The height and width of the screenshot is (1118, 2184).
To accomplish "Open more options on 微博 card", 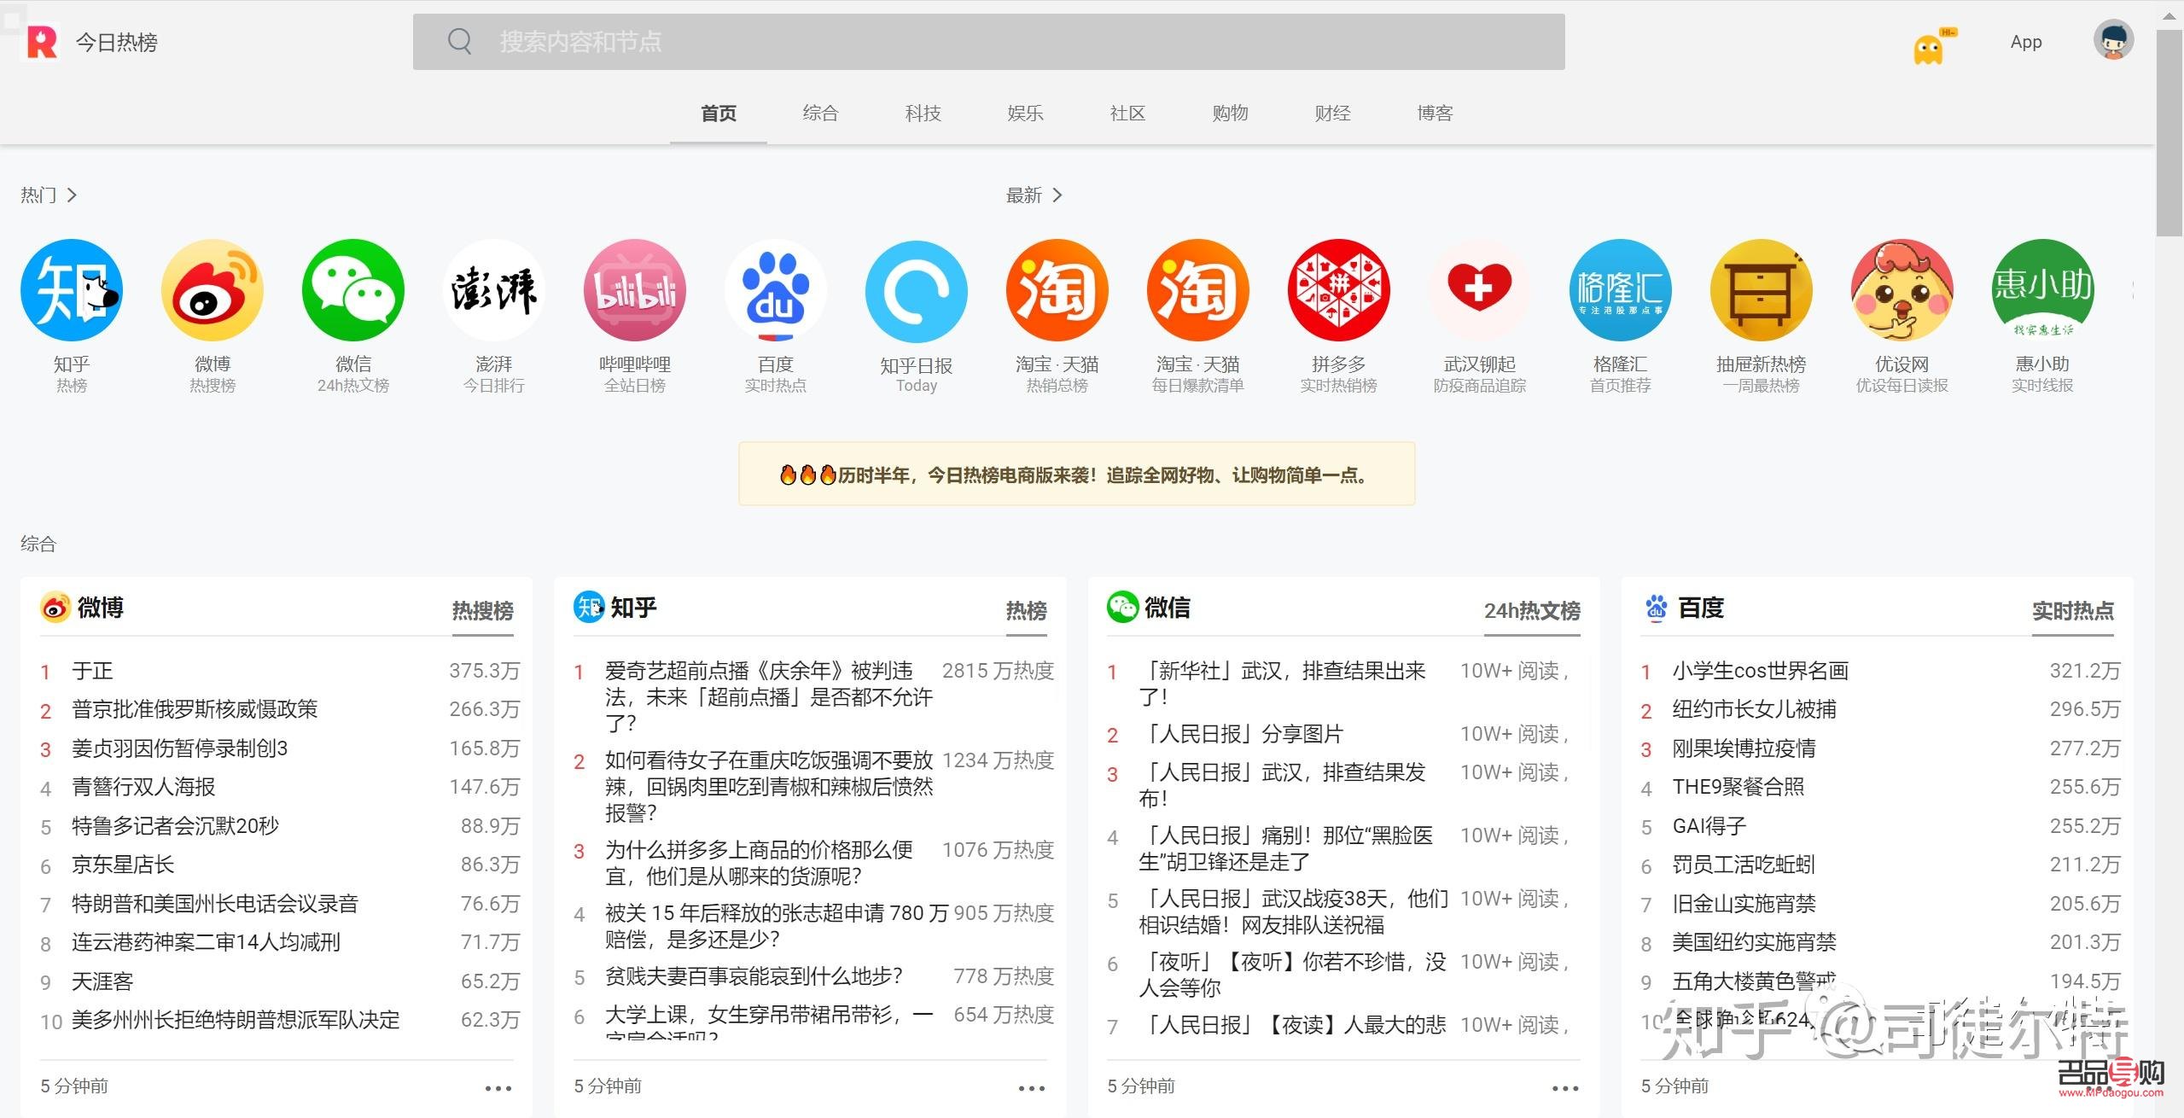I will (498, 1088).
